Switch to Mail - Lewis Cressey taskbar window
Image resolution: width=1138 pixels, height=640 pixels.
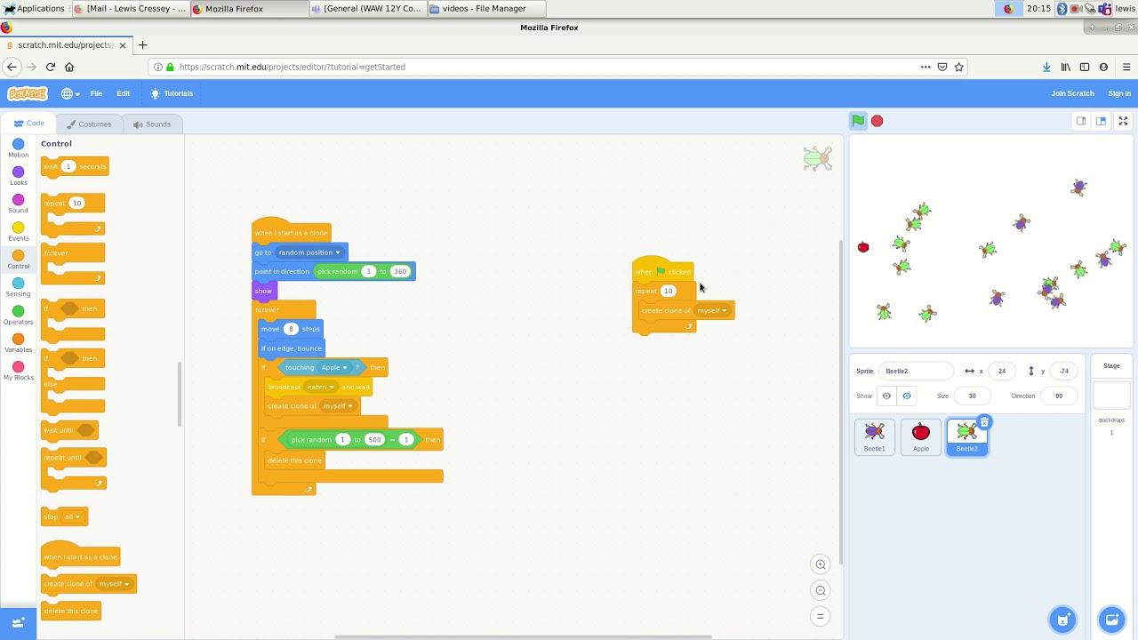click(130, 8)
